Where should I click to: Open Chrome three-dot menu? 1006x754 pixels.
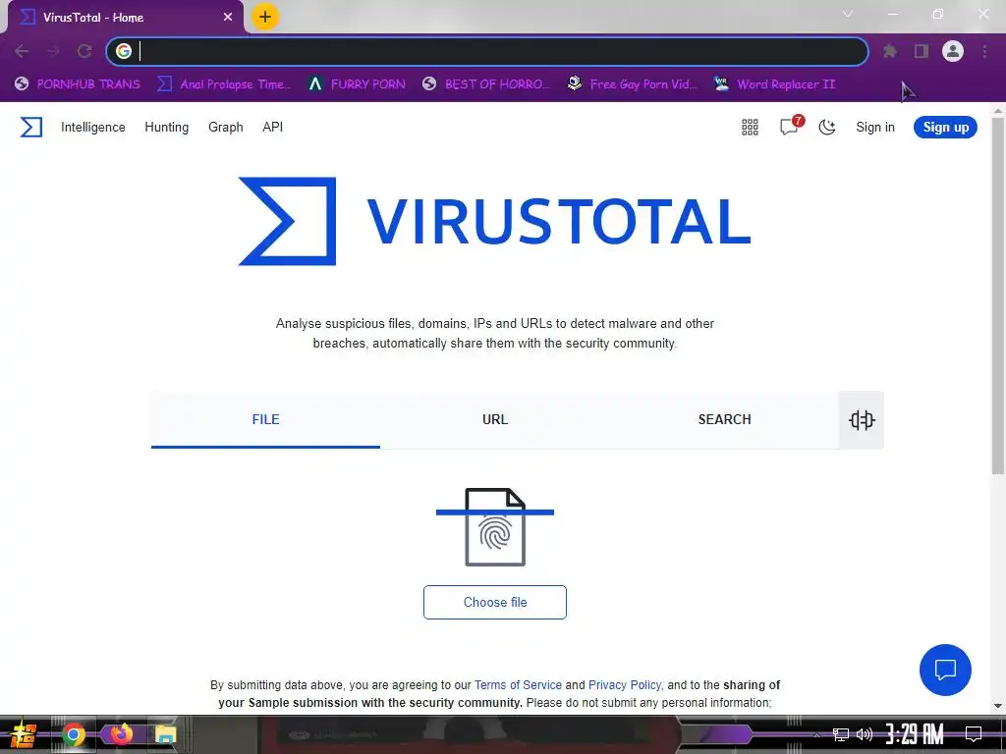tap(984, 51)
